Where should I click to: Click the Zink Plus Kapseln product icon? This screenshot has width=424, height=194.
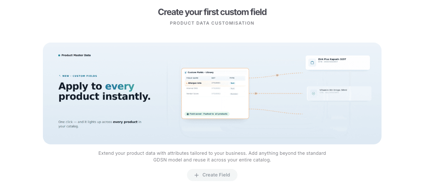click(312, 63)
